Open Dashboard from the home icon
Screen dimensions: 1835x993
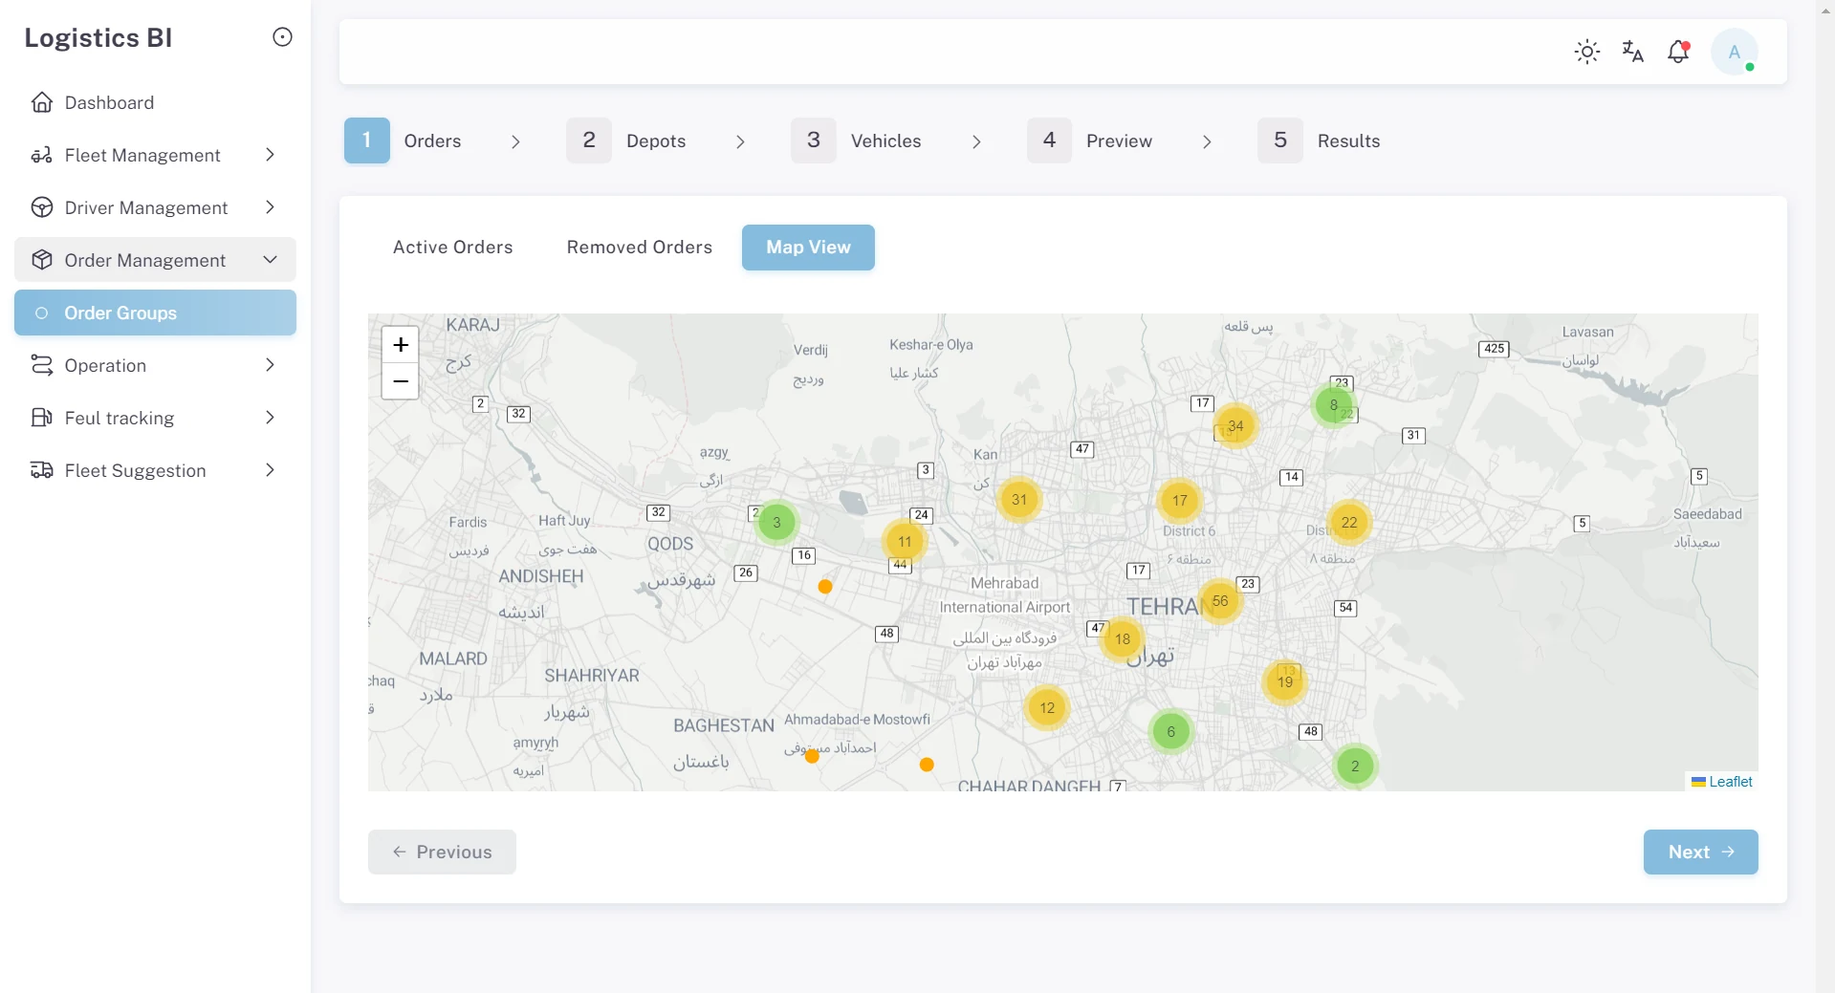coord(42,102)
